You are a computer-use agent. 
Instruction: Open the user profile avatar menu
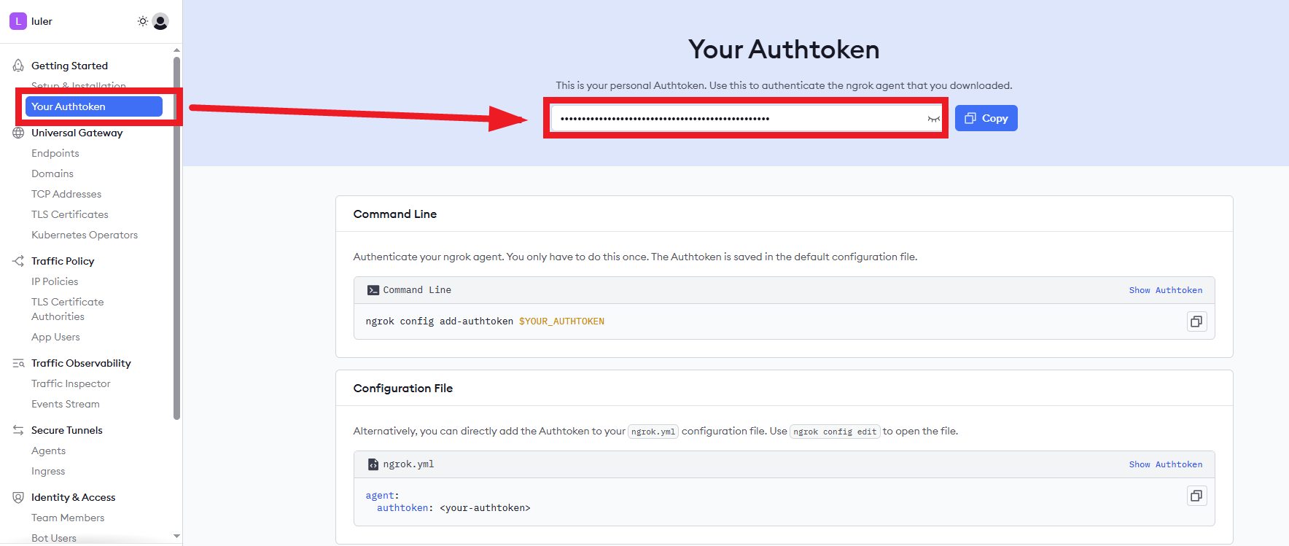point(160,21)
